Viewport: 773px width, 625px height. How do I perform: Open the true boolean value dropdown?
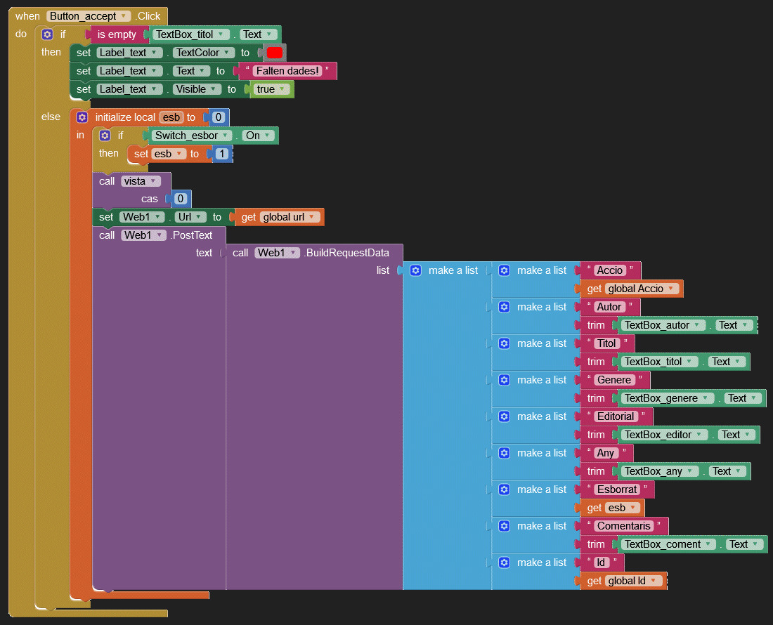pos(283,89)
